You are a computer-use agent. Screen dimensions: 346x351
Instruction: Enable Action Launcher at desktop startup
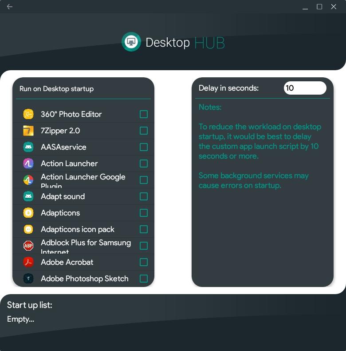pyautogui.click(x=143, y=164)
